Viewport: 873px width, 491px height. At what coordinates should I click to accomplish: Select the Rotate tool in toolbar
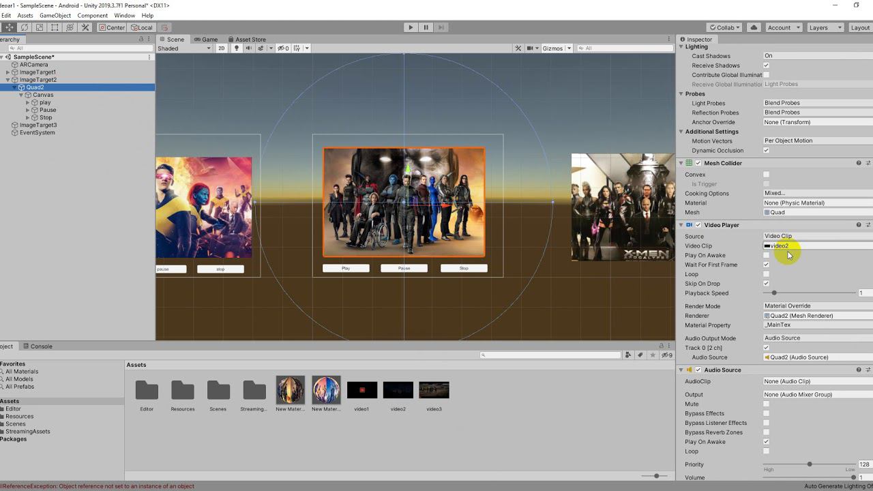(x=25, y=27)
